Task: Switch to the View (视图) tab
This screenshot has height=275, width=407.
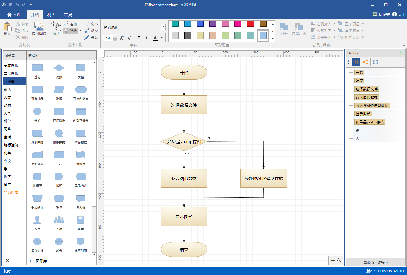Action: point(51,15)
